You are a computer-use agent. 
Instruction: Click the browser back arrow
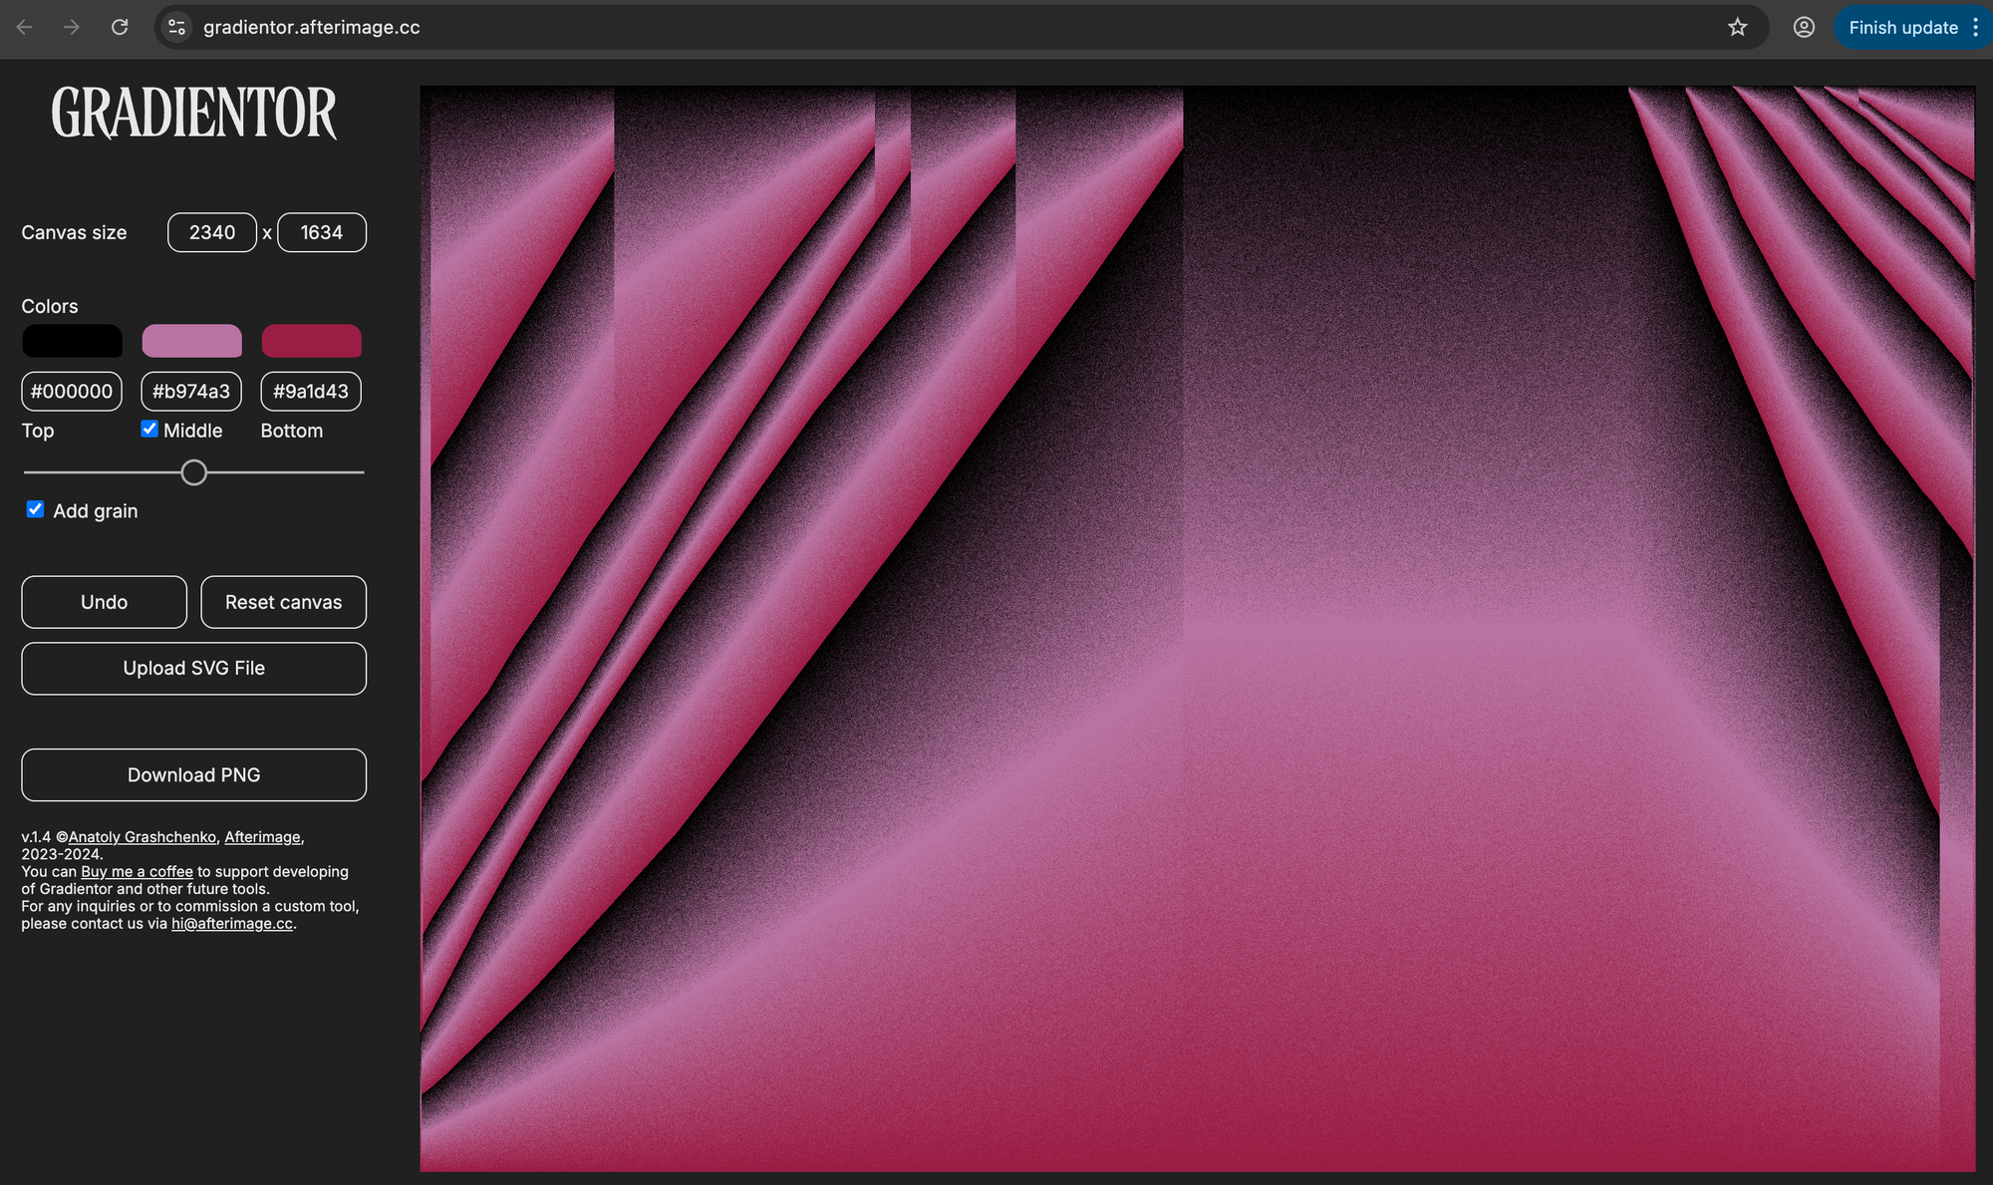(25, 27)
